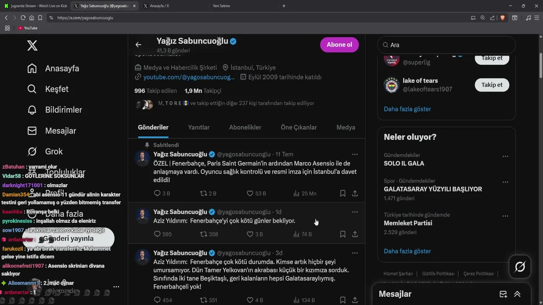This screenshot has height=305, width=543.
Task: Reply to the post with 454 replies
Action: coord(162,300)
